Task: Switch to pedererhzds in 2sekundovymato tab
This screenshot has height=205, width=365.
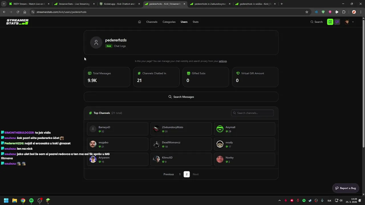Action: coord(210,4)
